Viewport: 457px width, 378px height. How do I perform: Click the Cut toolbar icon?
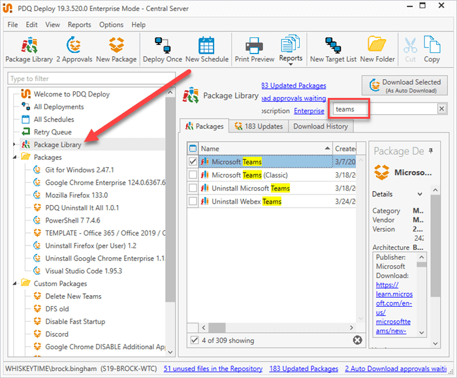(410, 50)
